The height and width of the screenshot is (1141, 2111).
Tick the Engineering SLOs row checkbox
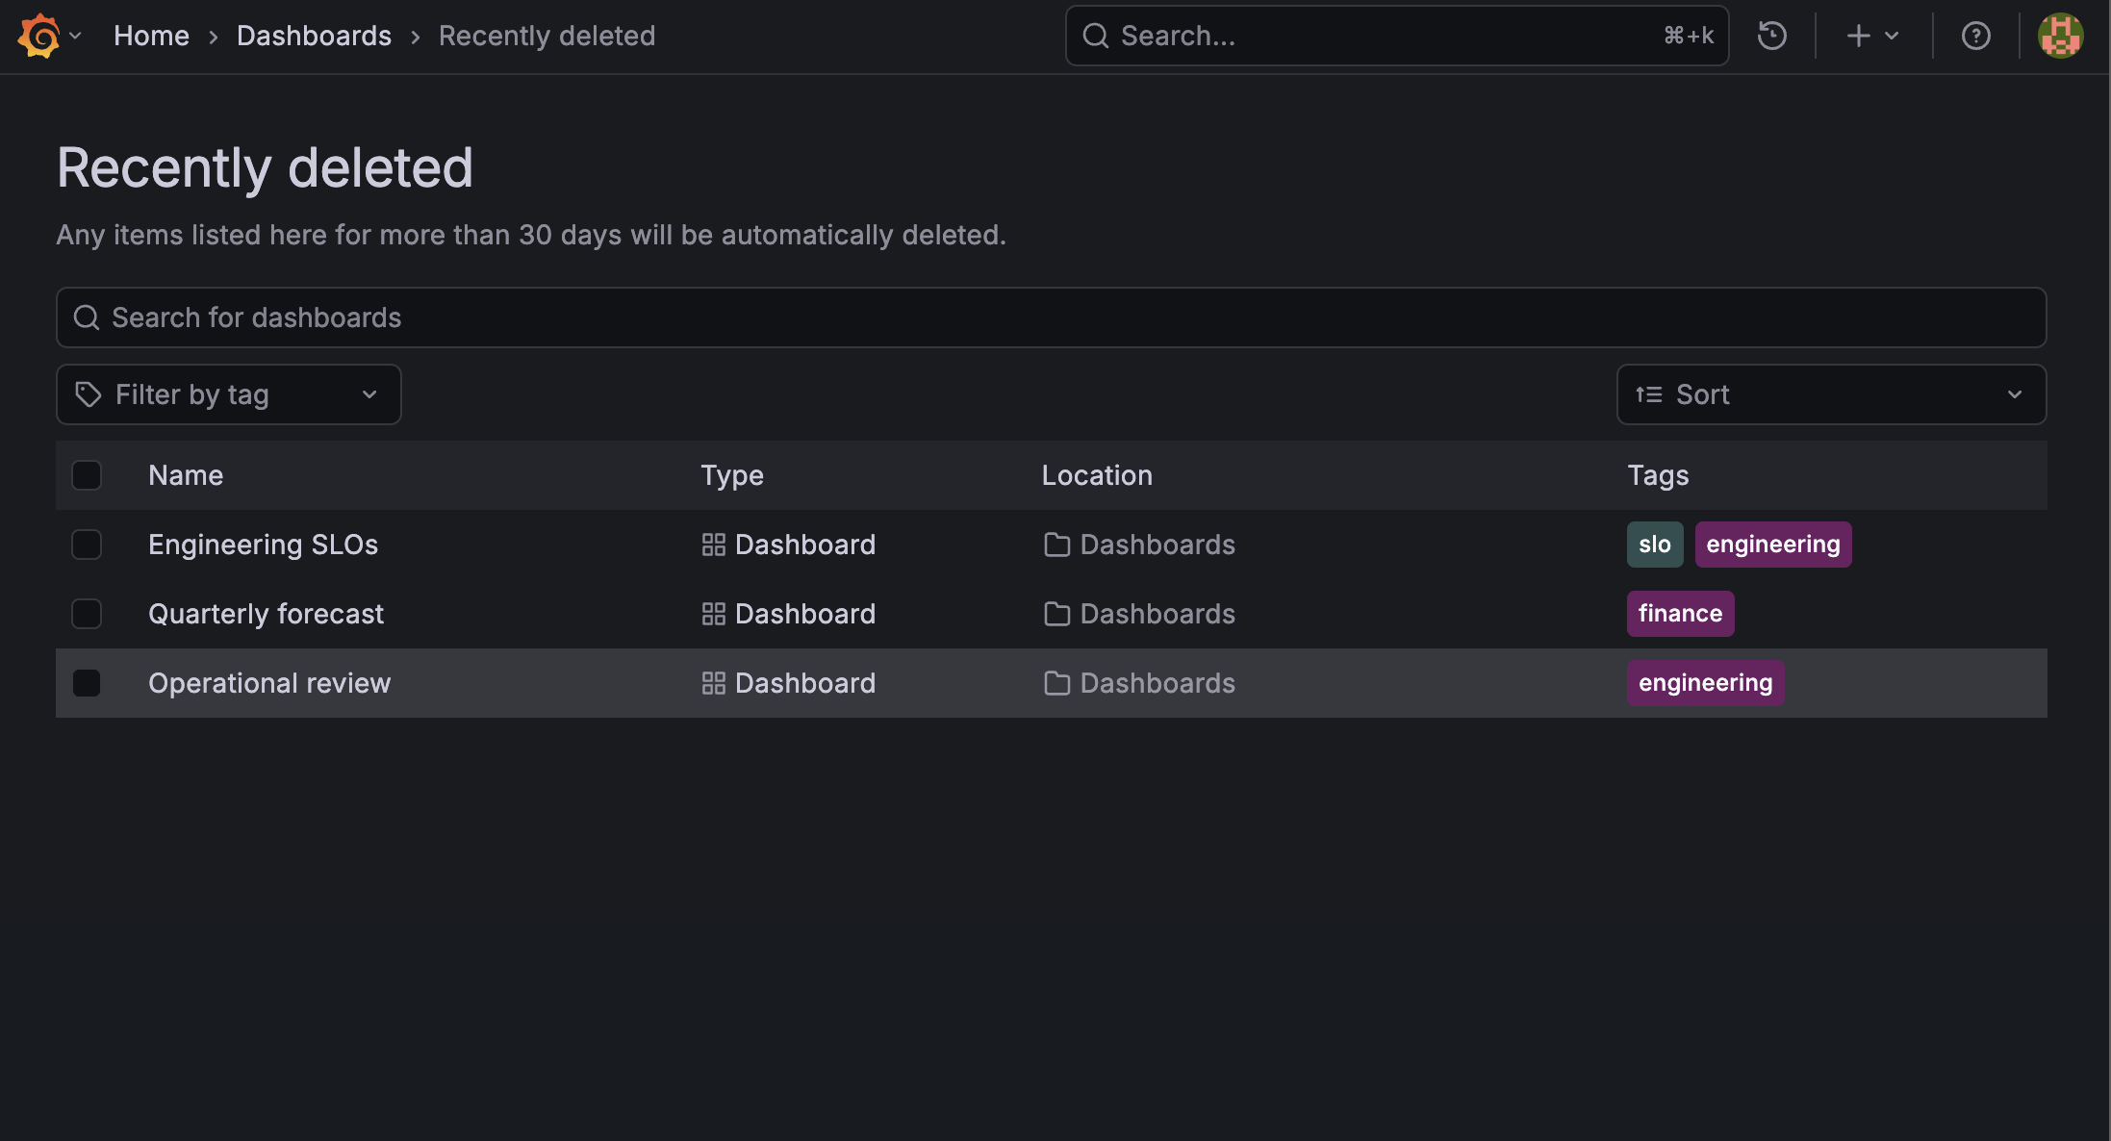pyautogui.click(x=87, y=545)
